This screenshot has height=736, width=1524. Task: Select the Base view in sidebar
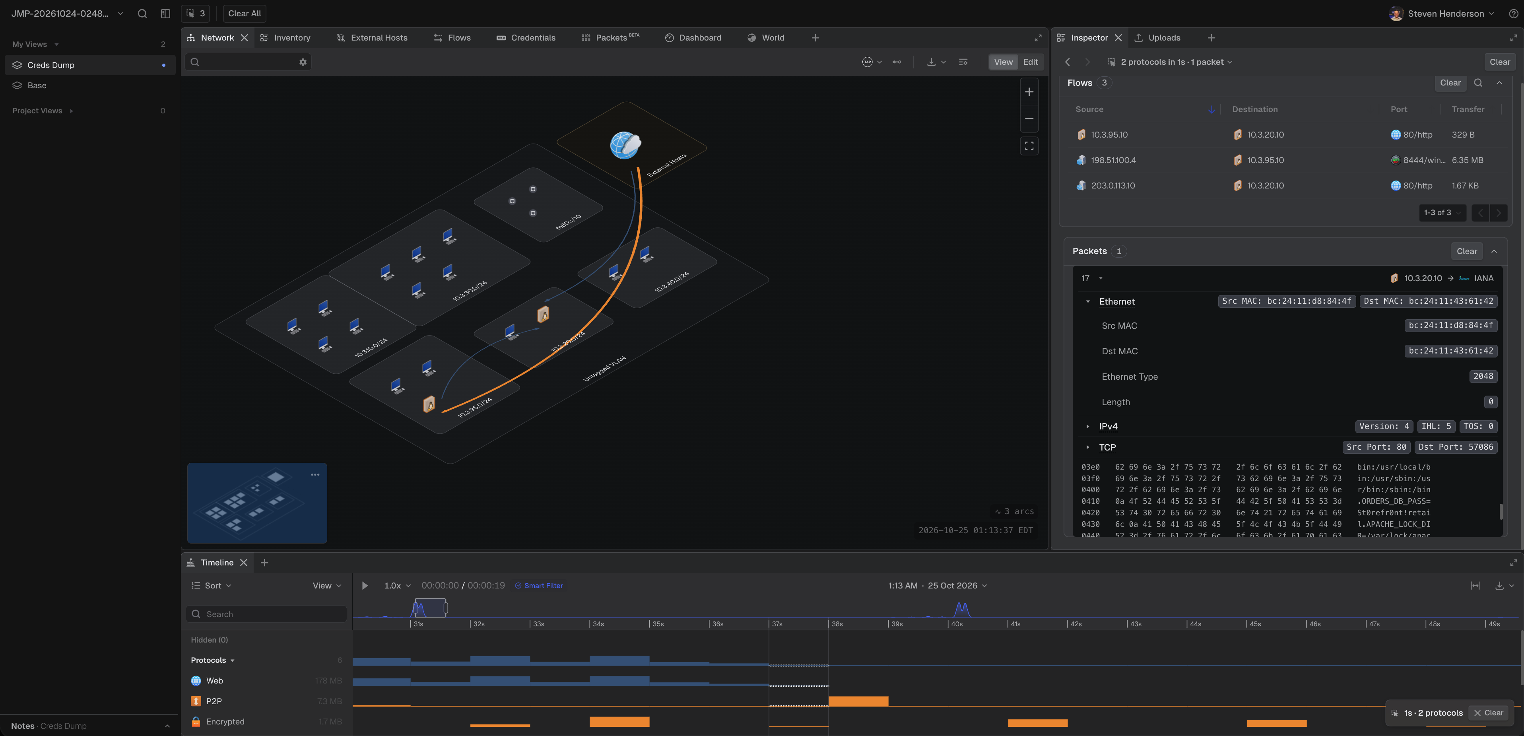[90, 85]
